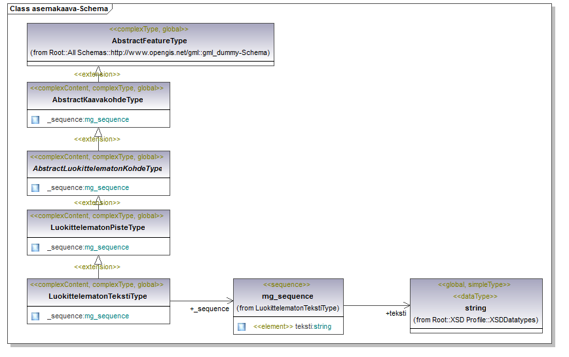The width and height of the screenshot is (569, 357).
Task: Click the extension label above LuokittelematonTekstiType
Action: 98,267
